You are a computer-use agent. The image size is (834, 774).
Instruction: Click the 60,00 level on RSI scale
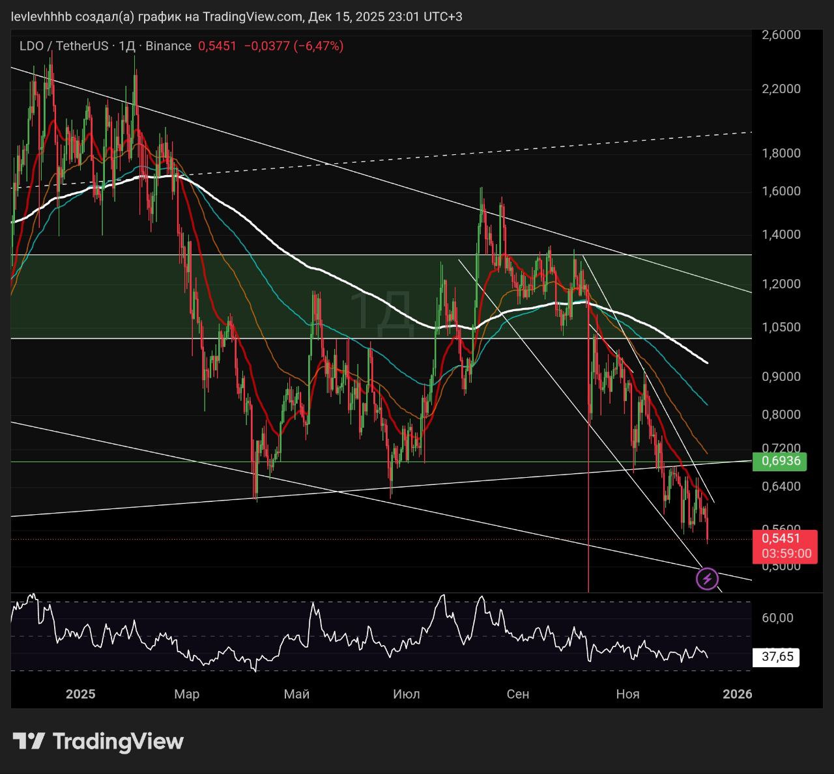(x=777, y=618)
